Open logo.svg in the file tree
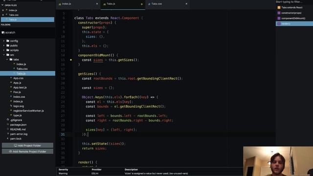This screenshot has width=313, height=176. pyautogui.click(x=19, y=106)
